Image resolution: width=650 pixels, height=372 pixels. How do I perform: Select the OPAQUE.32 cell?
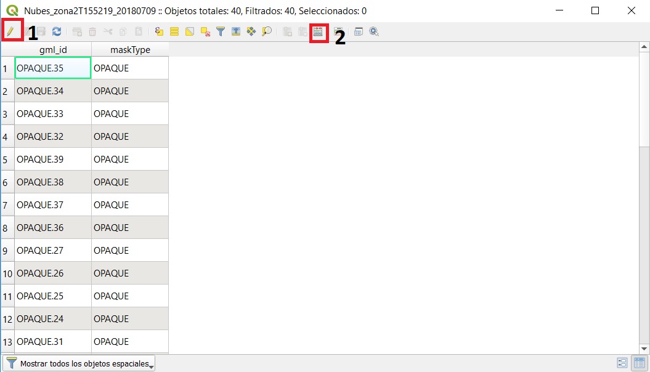(53, 137)
